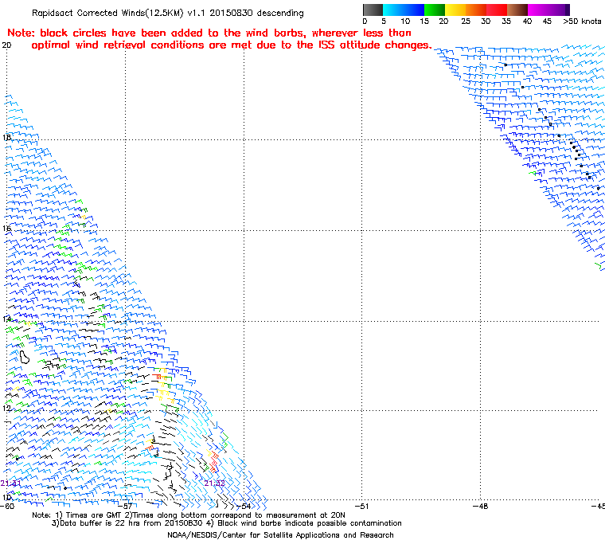Click the title 'Rapidscat Corrected Winds(12.5KM)'
Screen dimensions: 605x548
(107, 13)
